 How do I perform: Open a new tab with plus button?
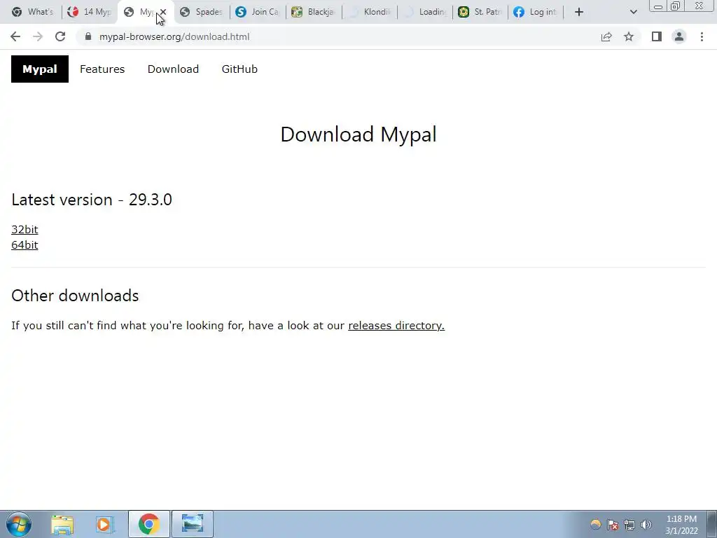click(x=579, y=12)
